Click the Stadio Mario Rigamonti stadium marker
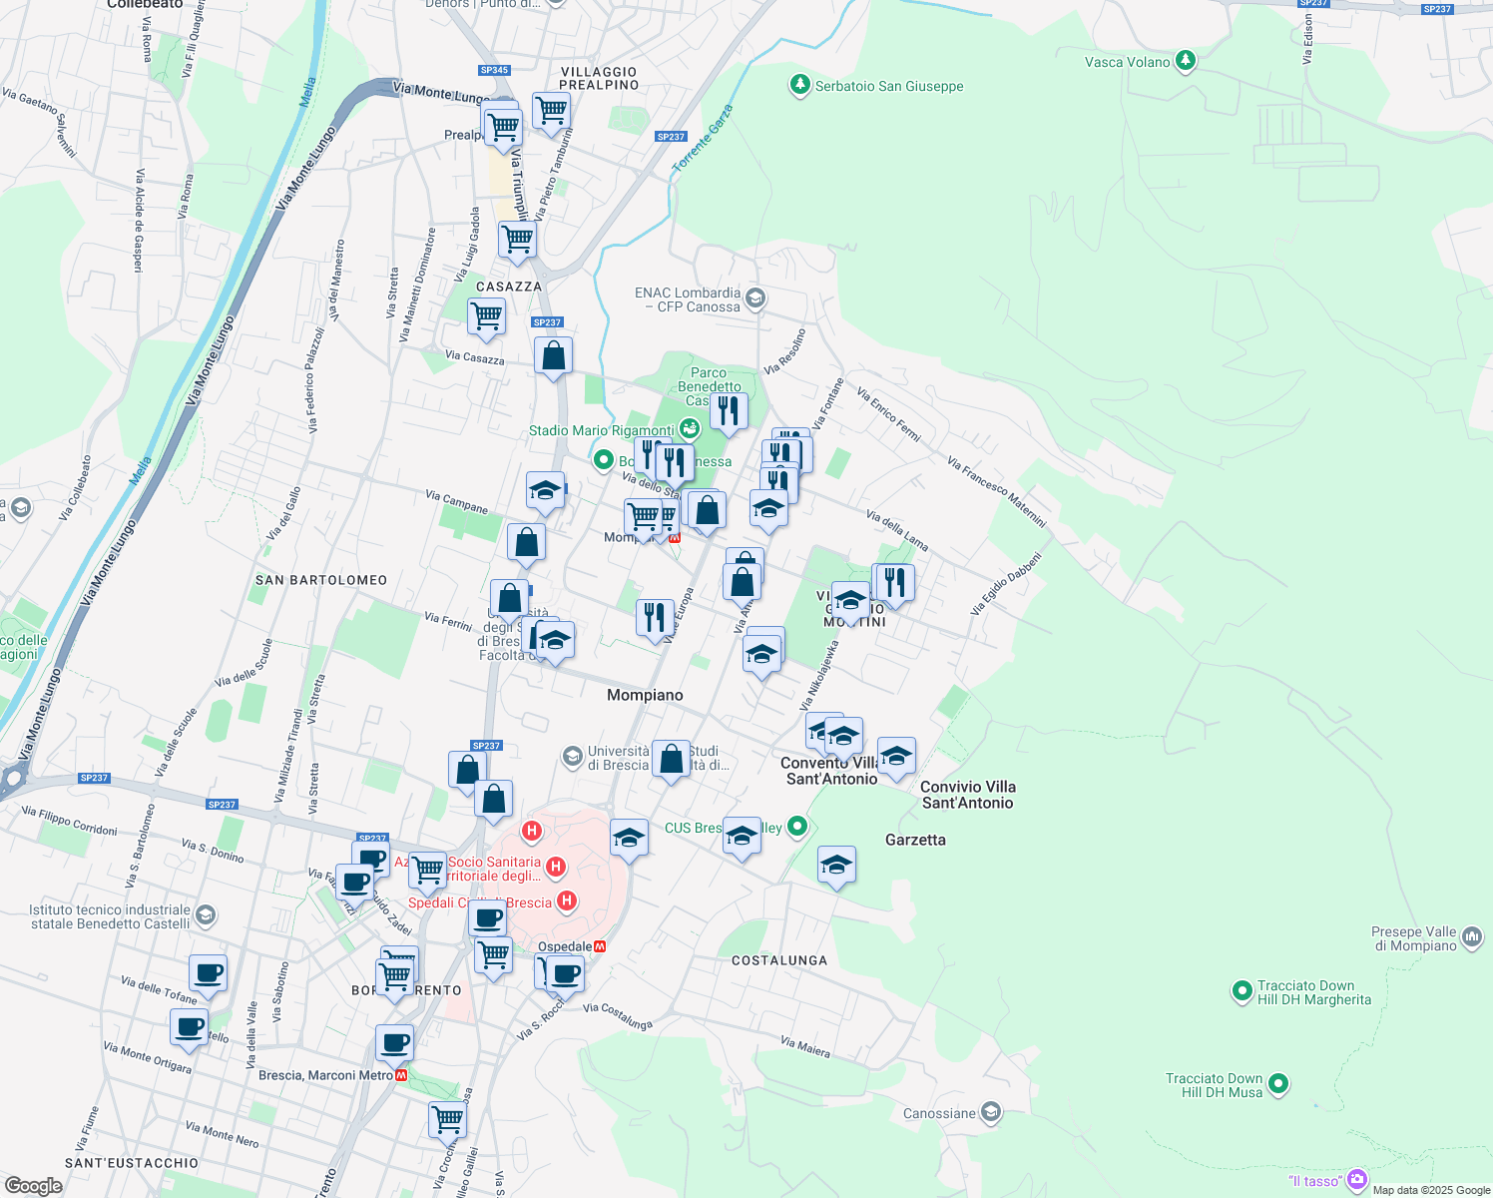Viewport: 1493px width, 1198px height. (693, 427)
